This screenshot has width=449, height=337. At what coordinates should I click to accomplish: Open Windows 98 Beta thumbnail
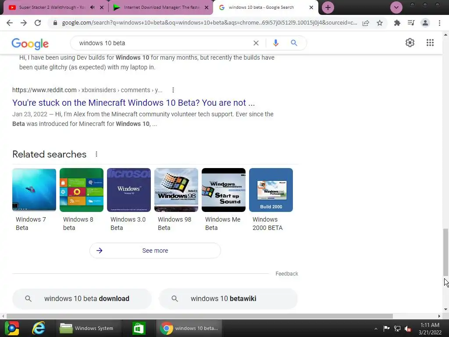176,190
